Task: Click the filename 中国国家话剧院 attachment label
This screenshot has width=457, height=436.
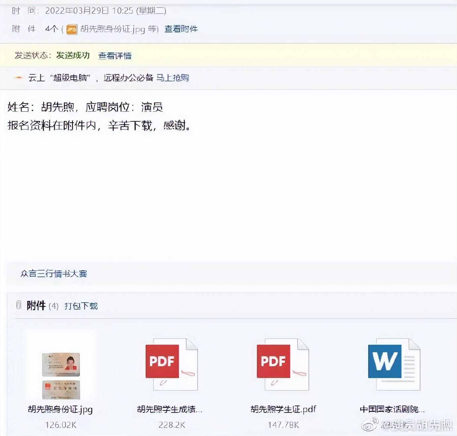Action: click(x=392, y=409)
